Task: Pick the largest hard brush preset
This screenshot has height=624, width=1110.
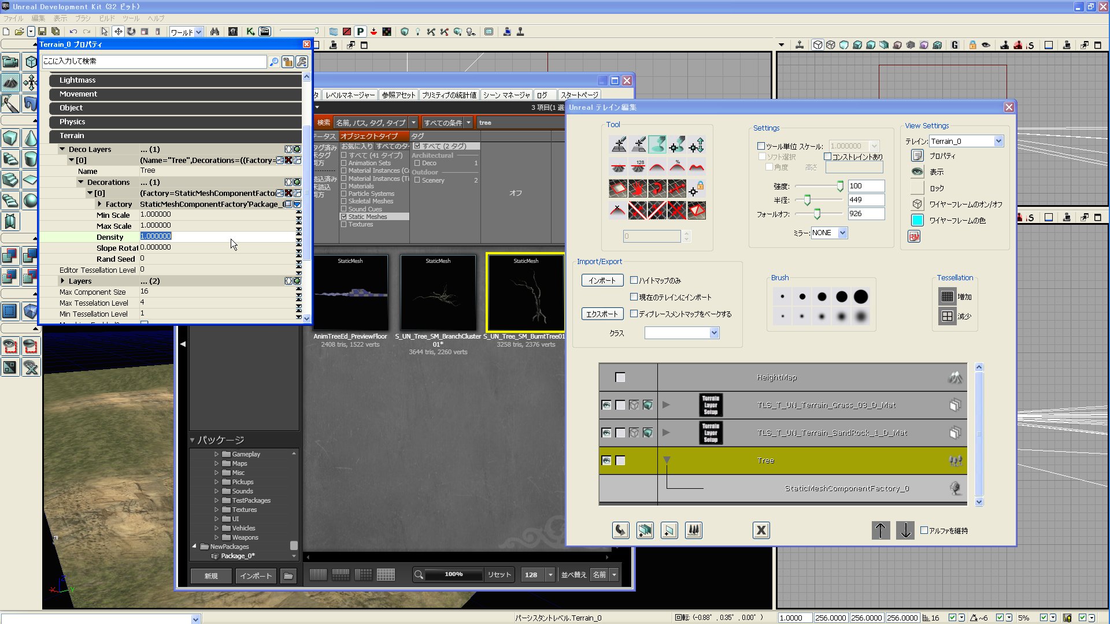Action: tap(861, 296)
